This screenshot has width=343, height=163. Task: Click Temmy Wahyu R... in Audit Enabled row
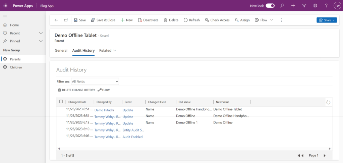point(107,137)
